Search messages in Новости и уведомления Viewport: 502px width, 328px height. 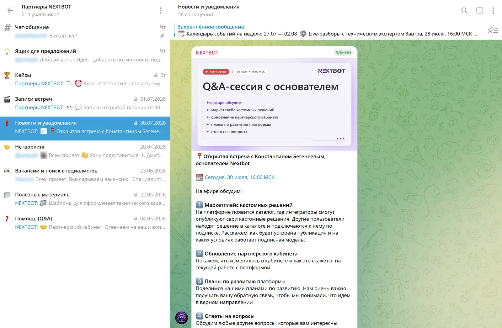click(464, 10)
